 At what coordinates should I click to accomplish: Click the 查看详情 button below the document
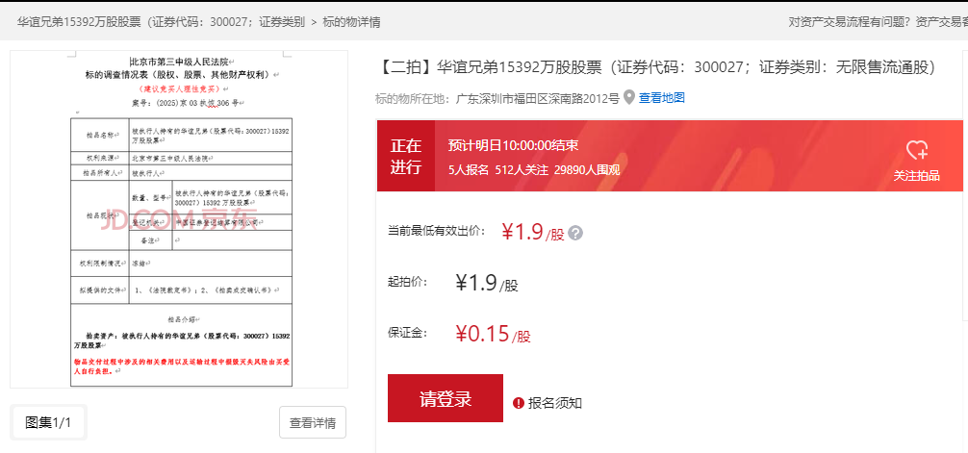coord(313,423)
